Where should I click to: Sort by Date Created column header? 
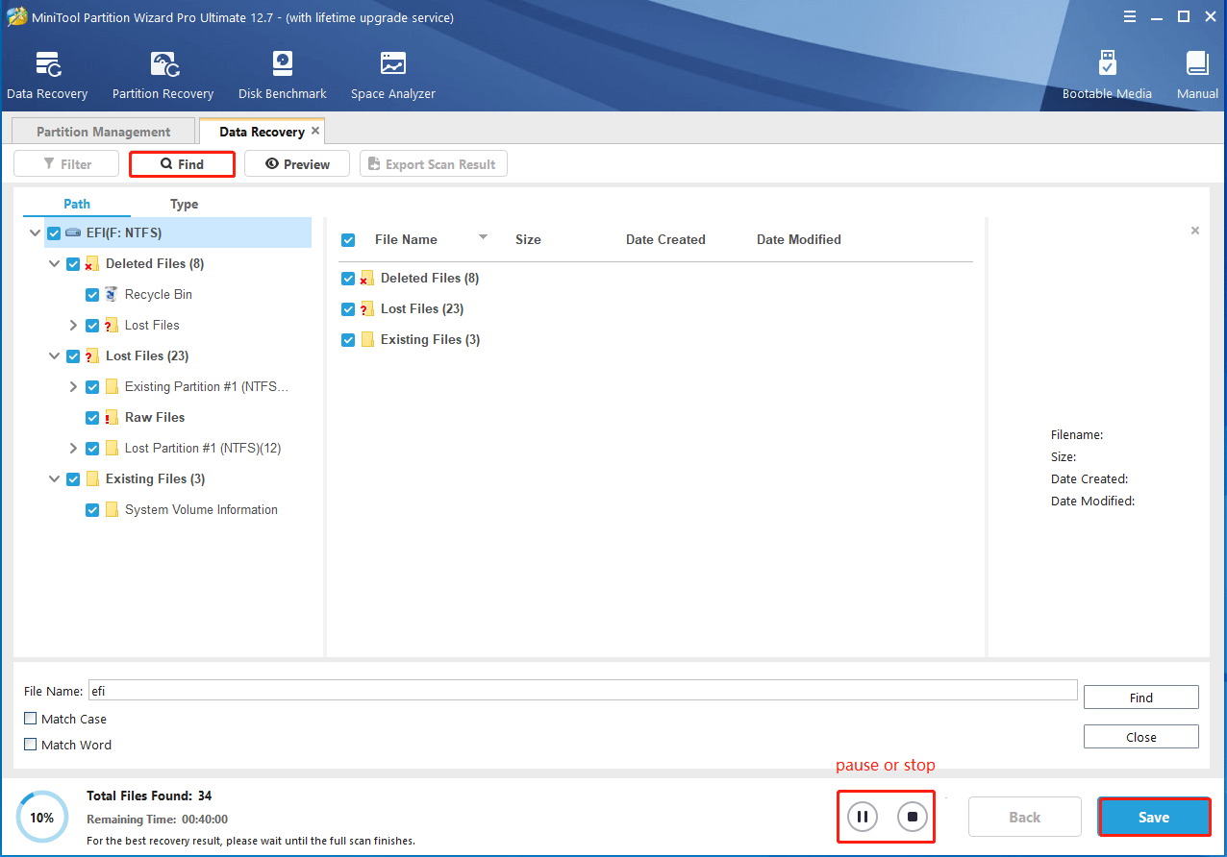coord(665,239)
